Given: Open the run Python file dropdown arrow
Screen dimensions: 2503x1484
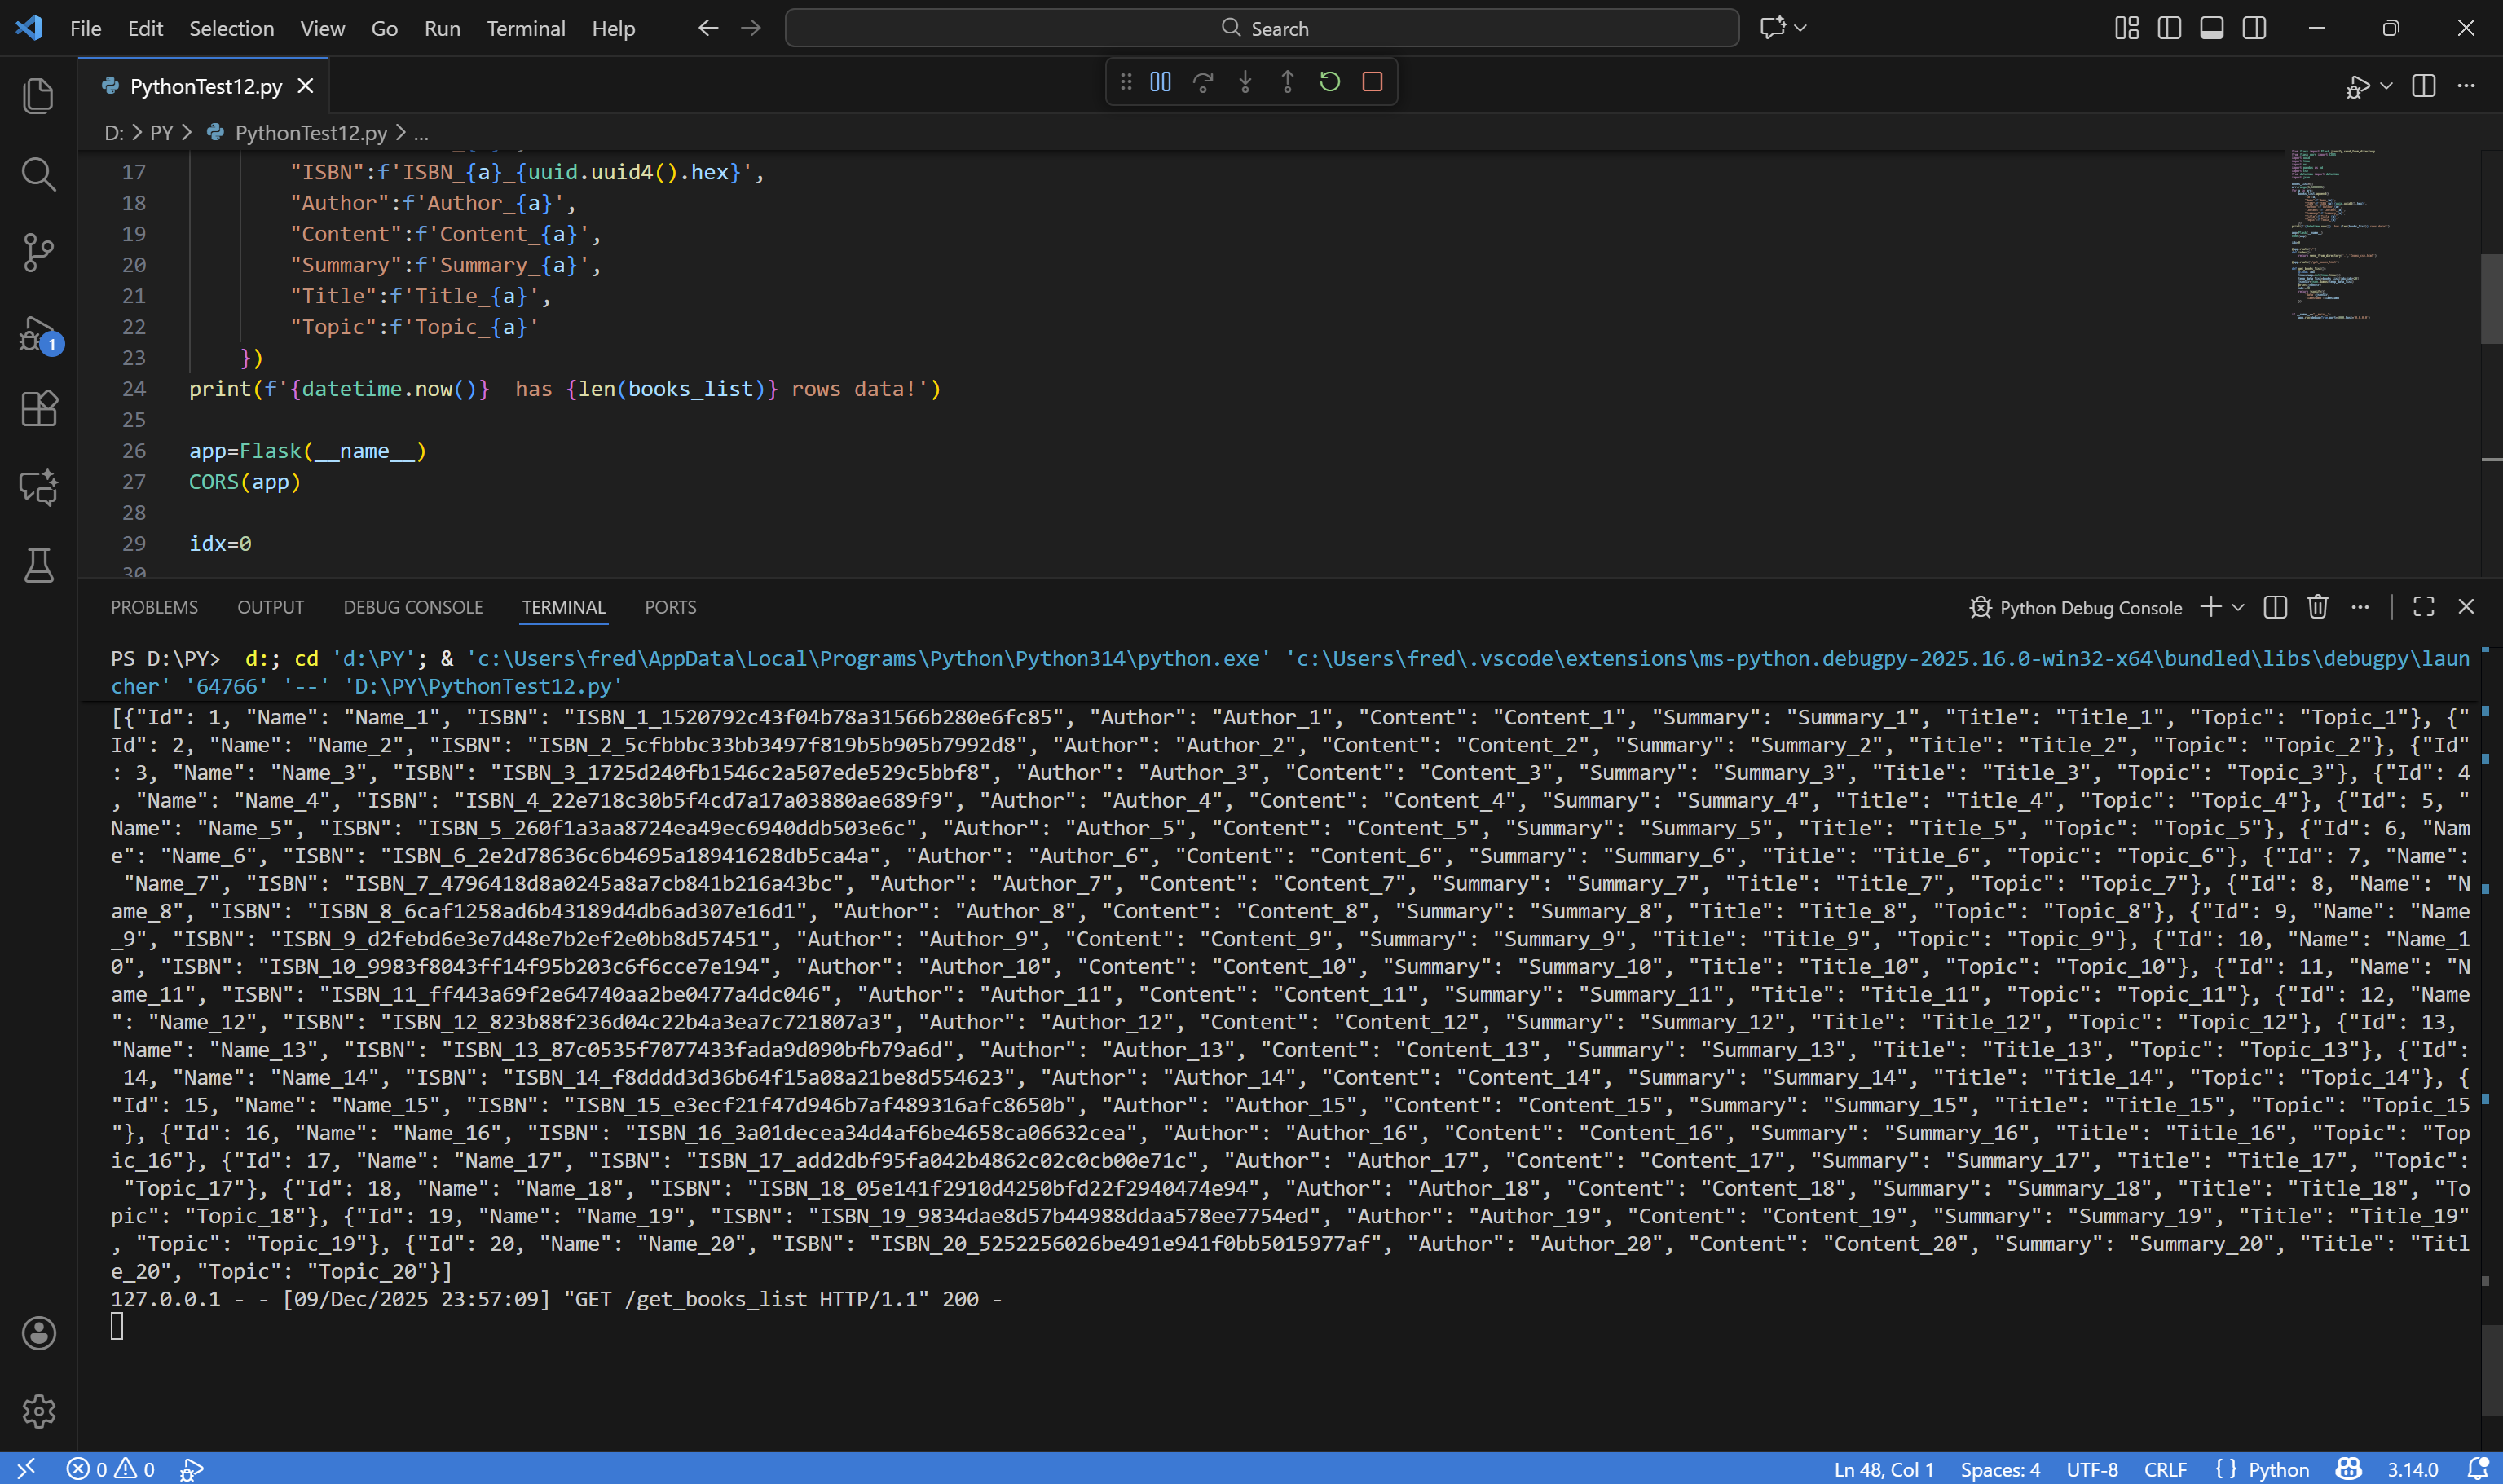Looking at the screenshot, I should 2386,86.
